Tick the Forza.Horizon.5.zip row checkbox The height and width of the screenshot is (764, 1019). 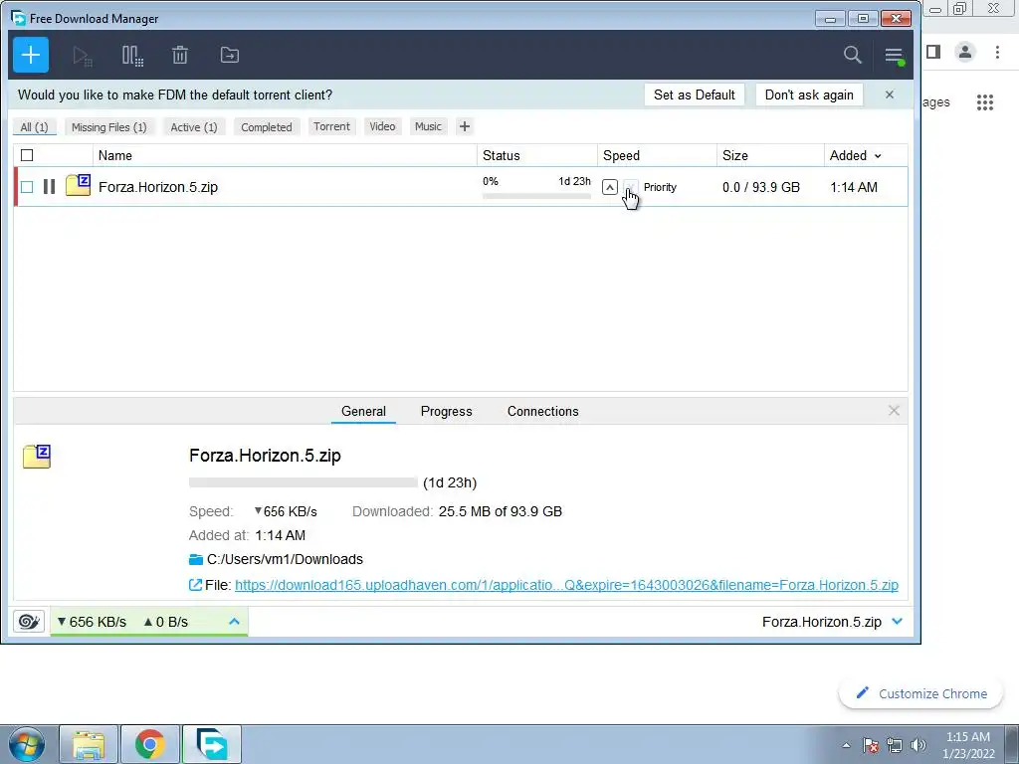point(27,187)
